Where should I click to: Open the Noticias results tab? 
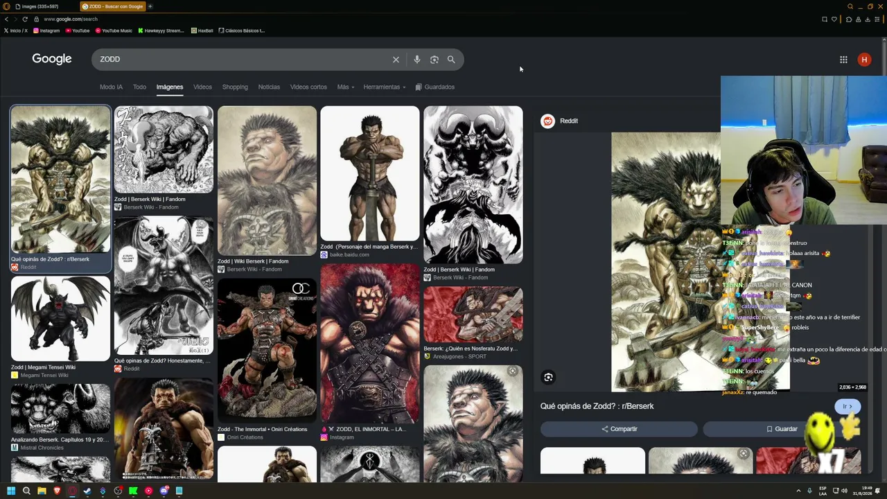coord(269,87)
